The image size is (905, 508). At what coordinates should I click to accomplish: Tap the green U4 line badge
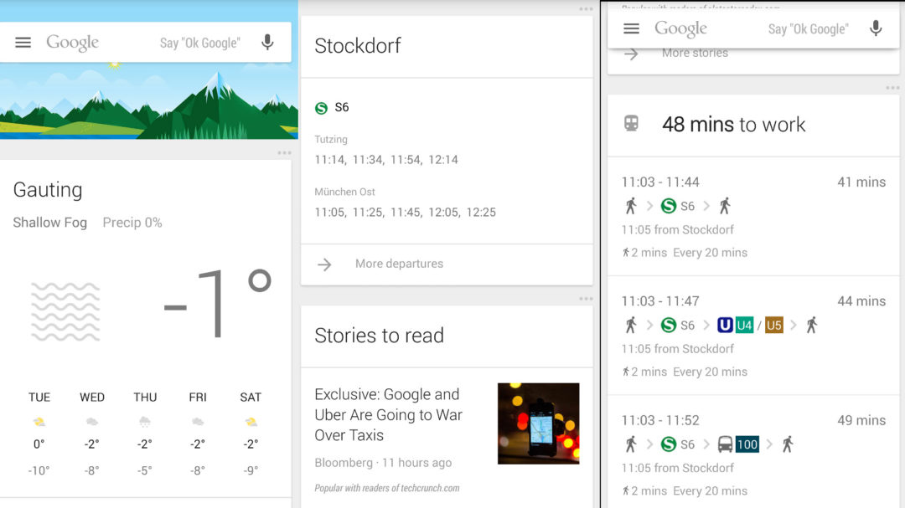(745, 326)
